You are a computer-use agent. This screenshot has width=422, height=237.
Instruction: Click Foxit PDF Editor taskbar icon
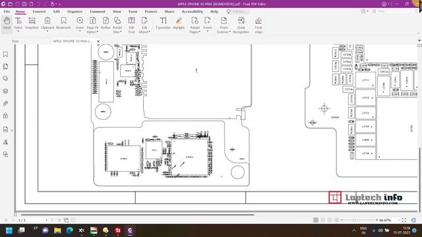[x=130, y=230]
